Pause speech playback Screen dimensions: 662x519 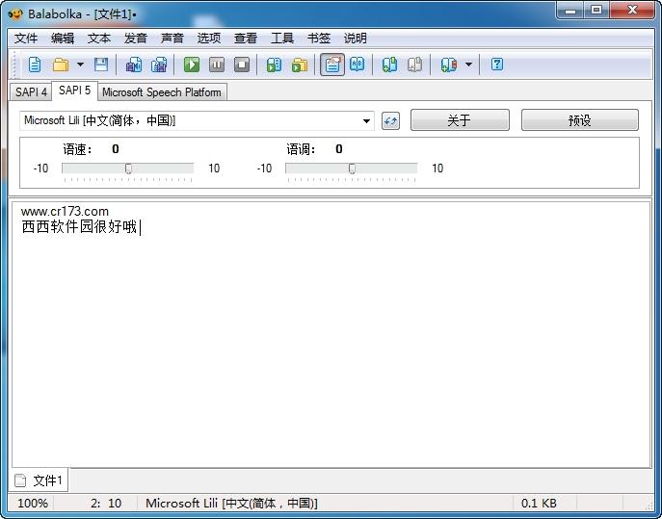[217, 65]
